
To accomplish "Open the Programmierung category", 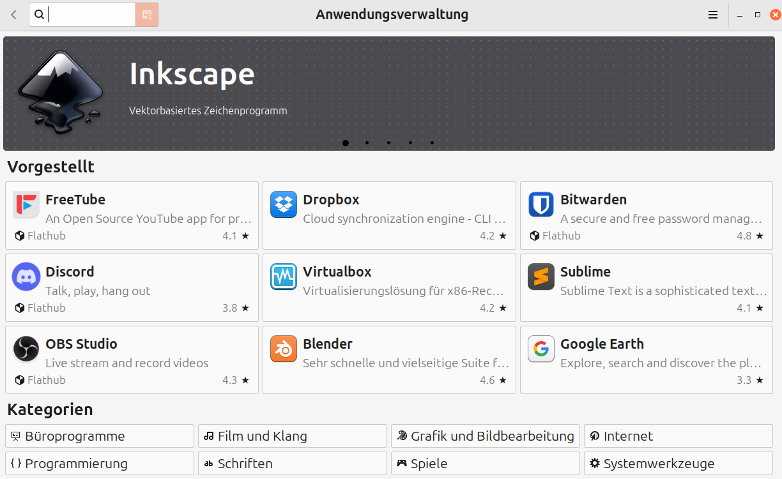I will 100,464.
